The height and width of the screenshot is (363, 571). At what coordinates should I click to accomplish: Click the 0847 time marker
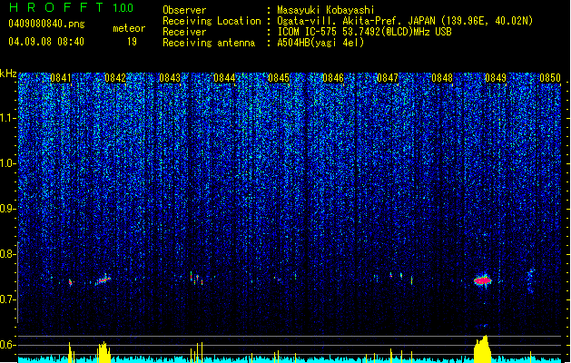tap(388, 78)
